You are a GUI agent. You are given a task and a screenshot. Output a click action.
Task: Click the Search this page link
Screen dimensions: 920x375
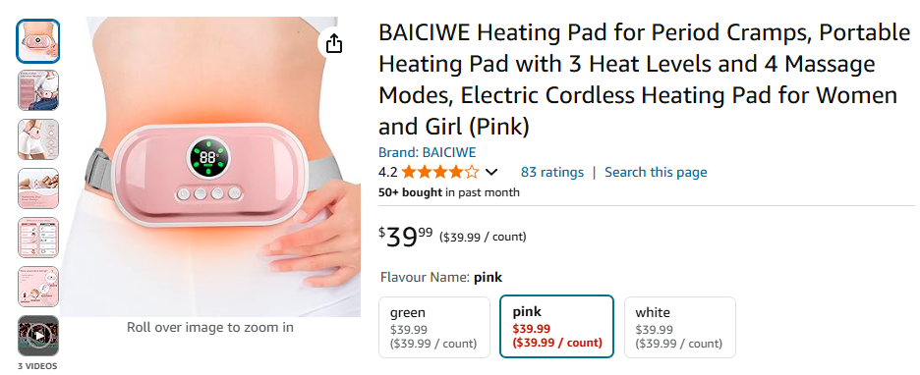pos(656,172)
